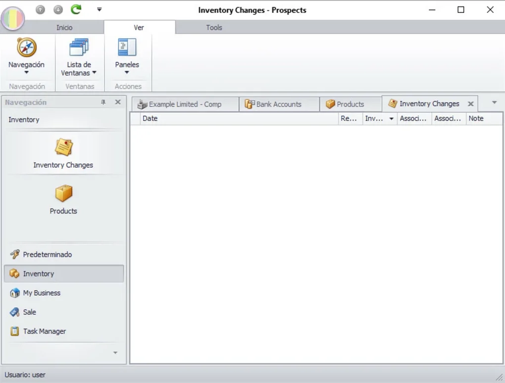
Task: Select the Task Manager navigation group
Action: [x=64, y=331]
